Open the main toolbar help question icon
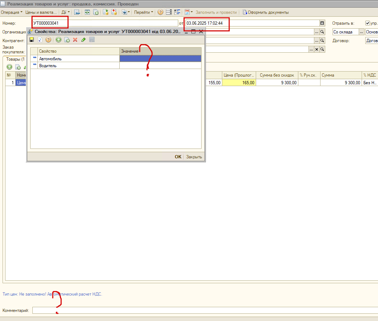This screenshot has width=378, height=321. (160, 12)
